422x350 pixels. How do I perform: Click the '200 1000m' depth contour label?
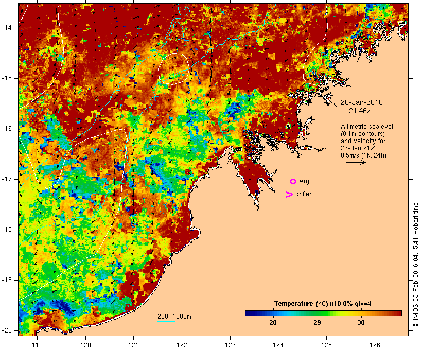(x=174, y=317)
